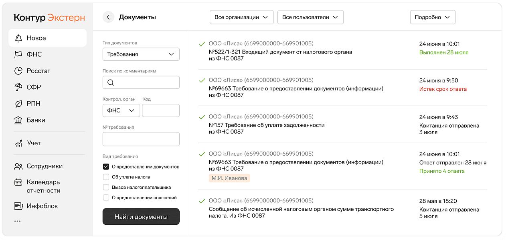Click the people icon for Сотрудники
The width and height of the screenshot is (506, 240).
(x=18, y=166)
